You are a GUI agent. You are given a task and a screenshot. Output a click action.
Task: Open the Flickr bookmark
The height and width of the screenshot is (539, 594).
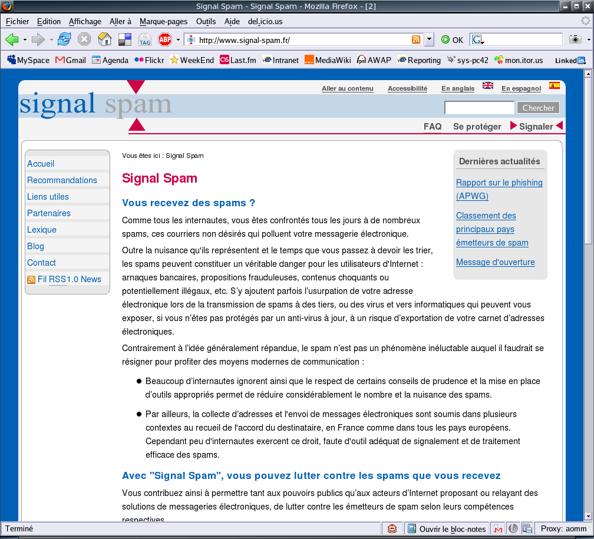[149, 60]
